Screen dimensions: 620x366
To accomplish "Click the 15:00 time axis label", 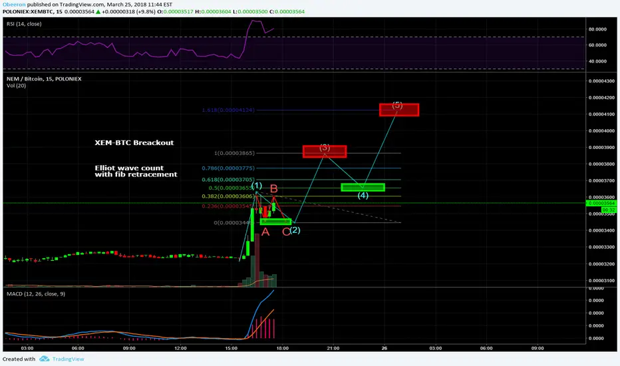I will pos(232,348).
